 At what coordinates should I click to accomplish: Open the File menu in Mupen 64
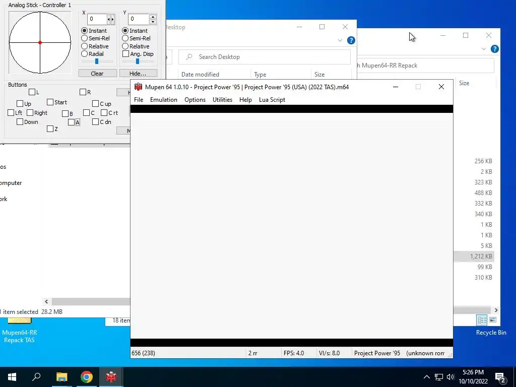tap(139, 100)
